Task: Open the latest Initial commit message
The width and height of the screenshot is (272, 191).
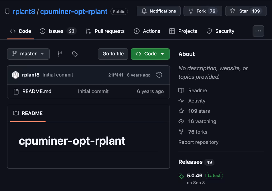Action: [x=58, y=75]
